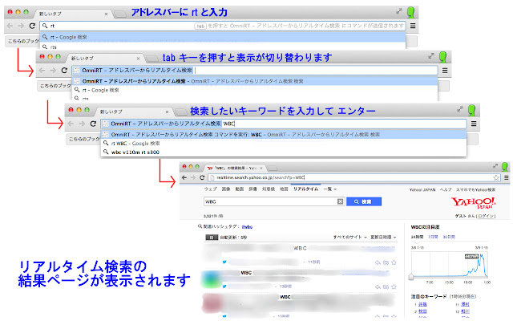Open the スマホでもYahoo!検索 link
The width and height of the screenshot is (513, 321).
tap(475, 189)
